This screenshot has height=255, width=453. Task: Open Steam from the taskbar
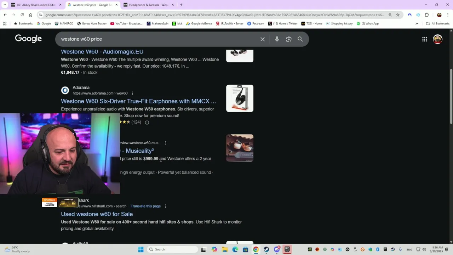coord(266,249)
